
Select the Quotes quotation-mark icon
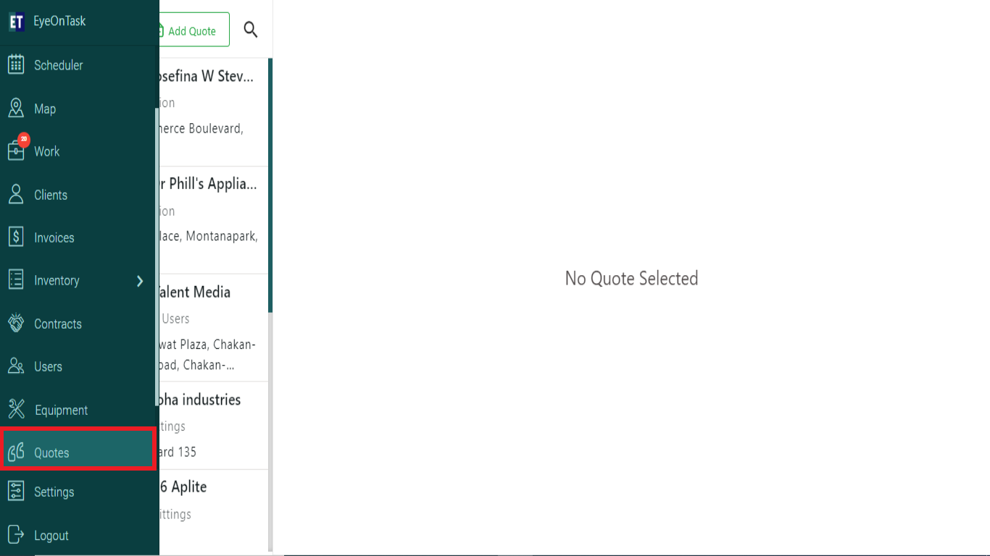coord(16,452)
